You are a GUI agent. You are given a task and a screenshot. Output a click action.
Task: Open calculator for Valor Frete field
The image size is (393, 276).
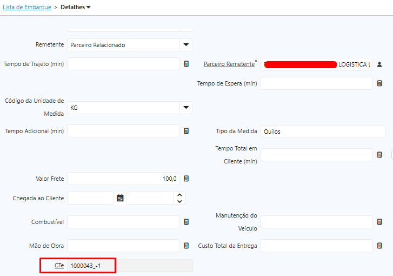(186, 179)
